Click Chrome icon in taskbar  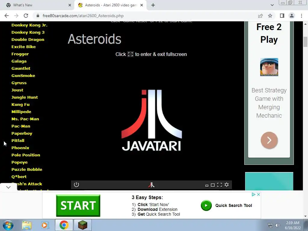tap(64, 225)
